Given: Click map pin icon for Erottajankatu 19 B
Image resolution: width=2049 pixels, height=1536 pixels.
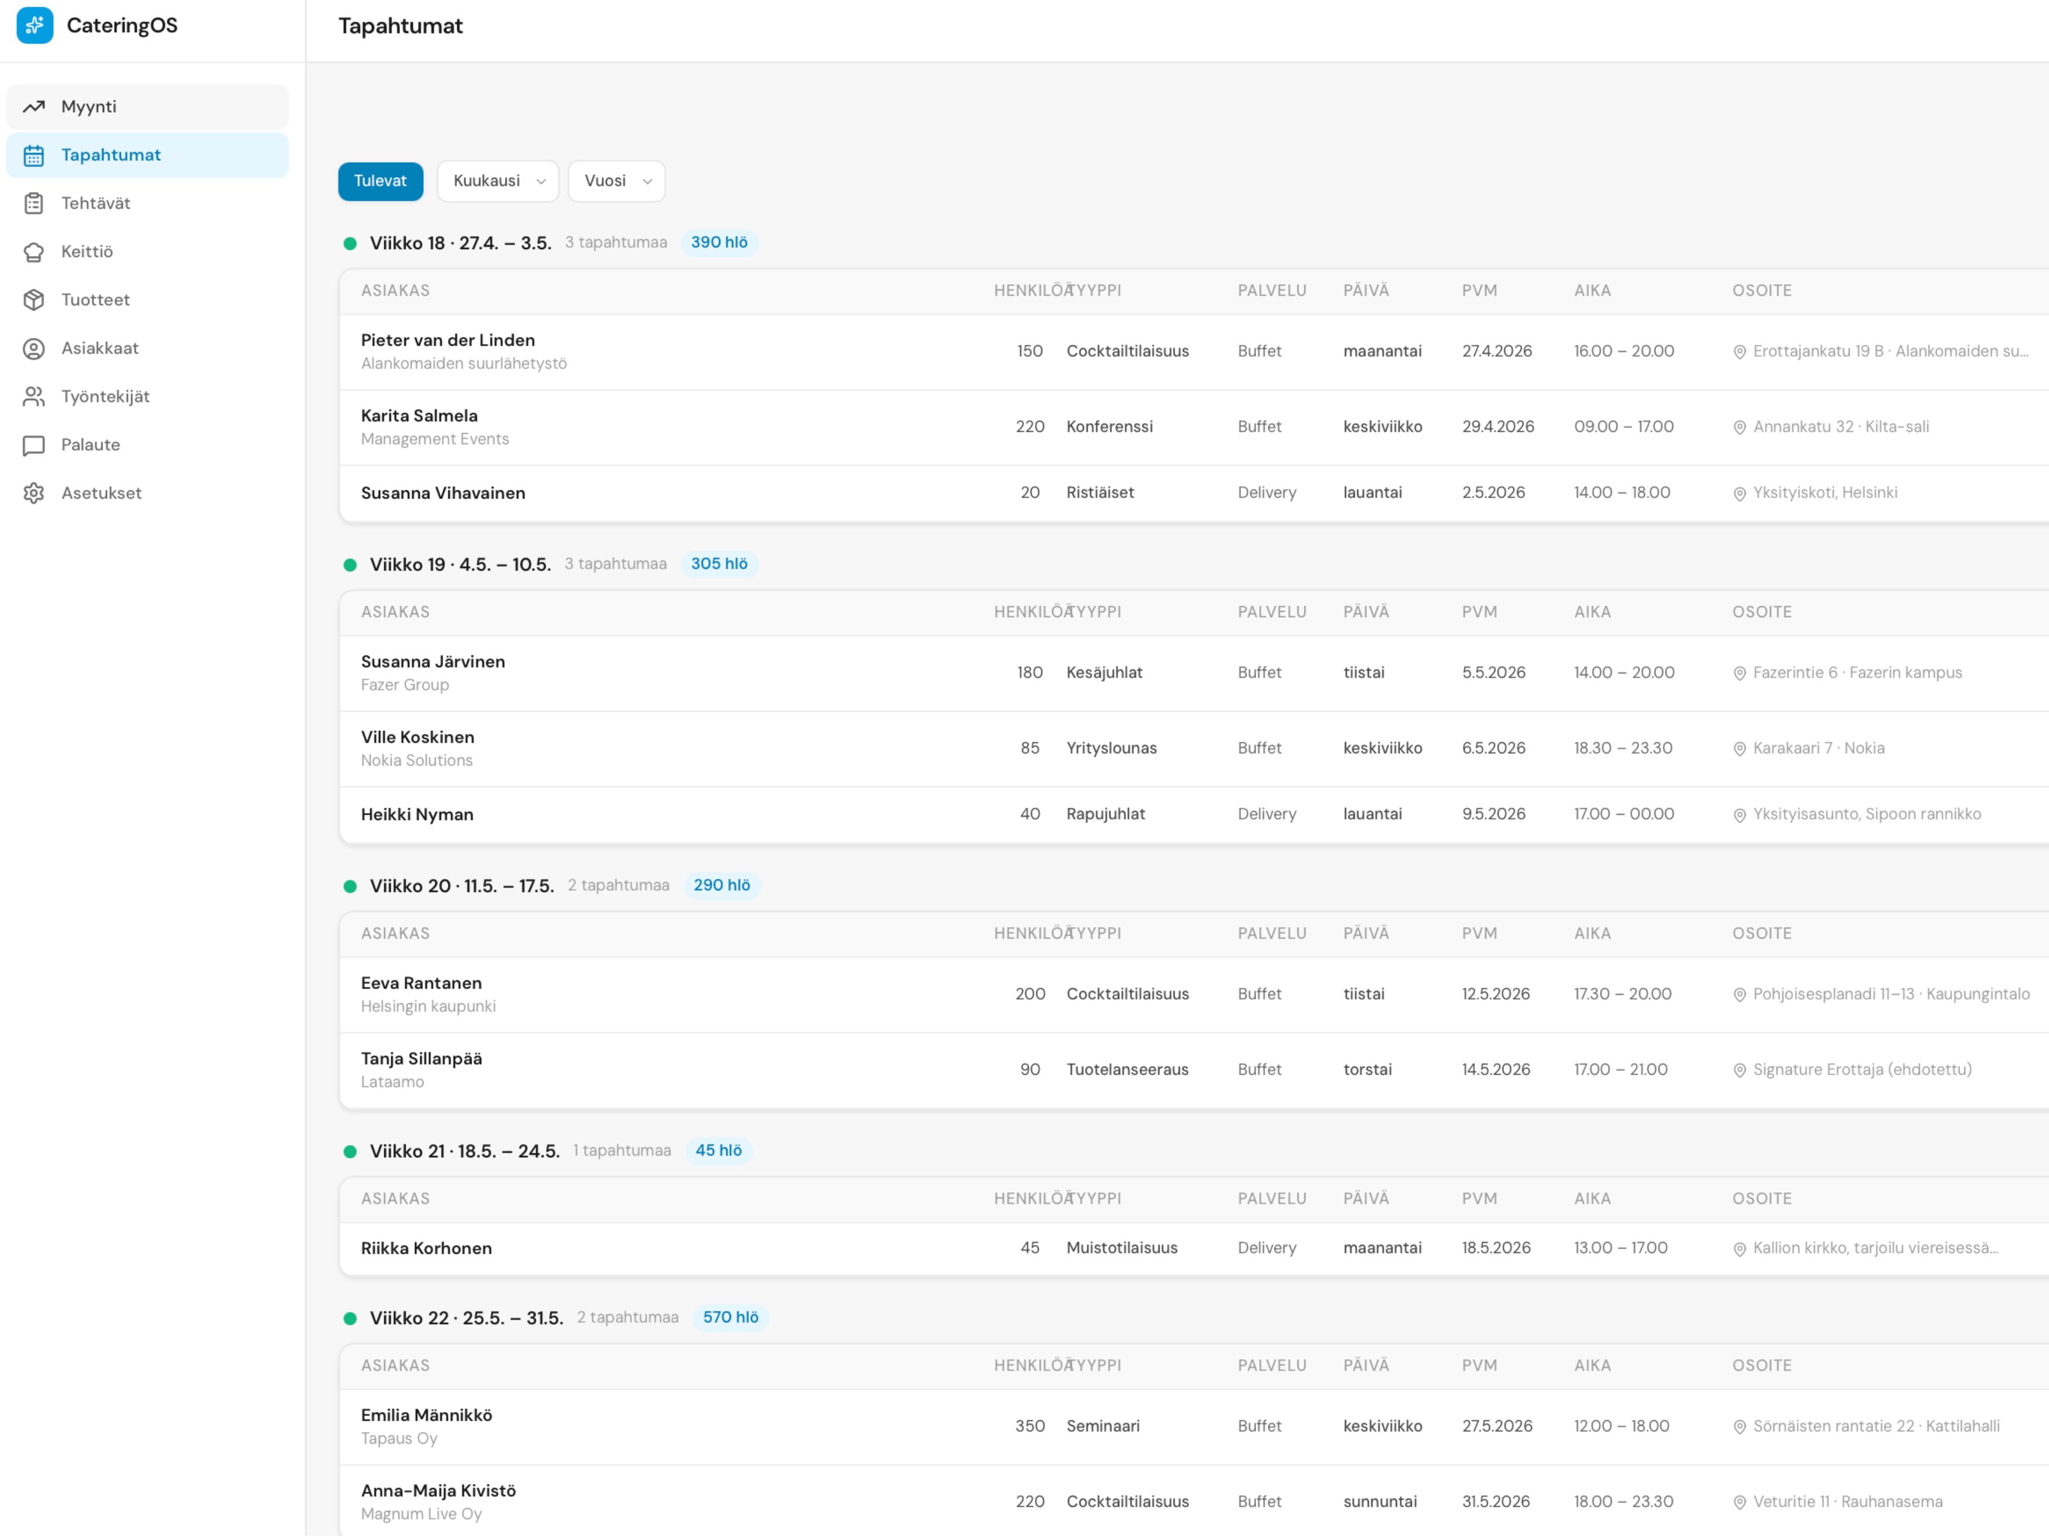Looking at the screenshot, I should pyautogui.click(x=1738, y=352).
